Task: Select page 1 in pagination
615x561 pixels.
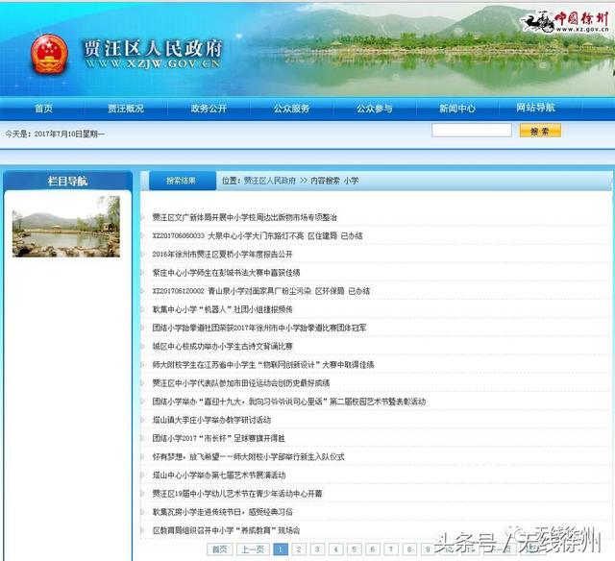Action: [281, 549]
